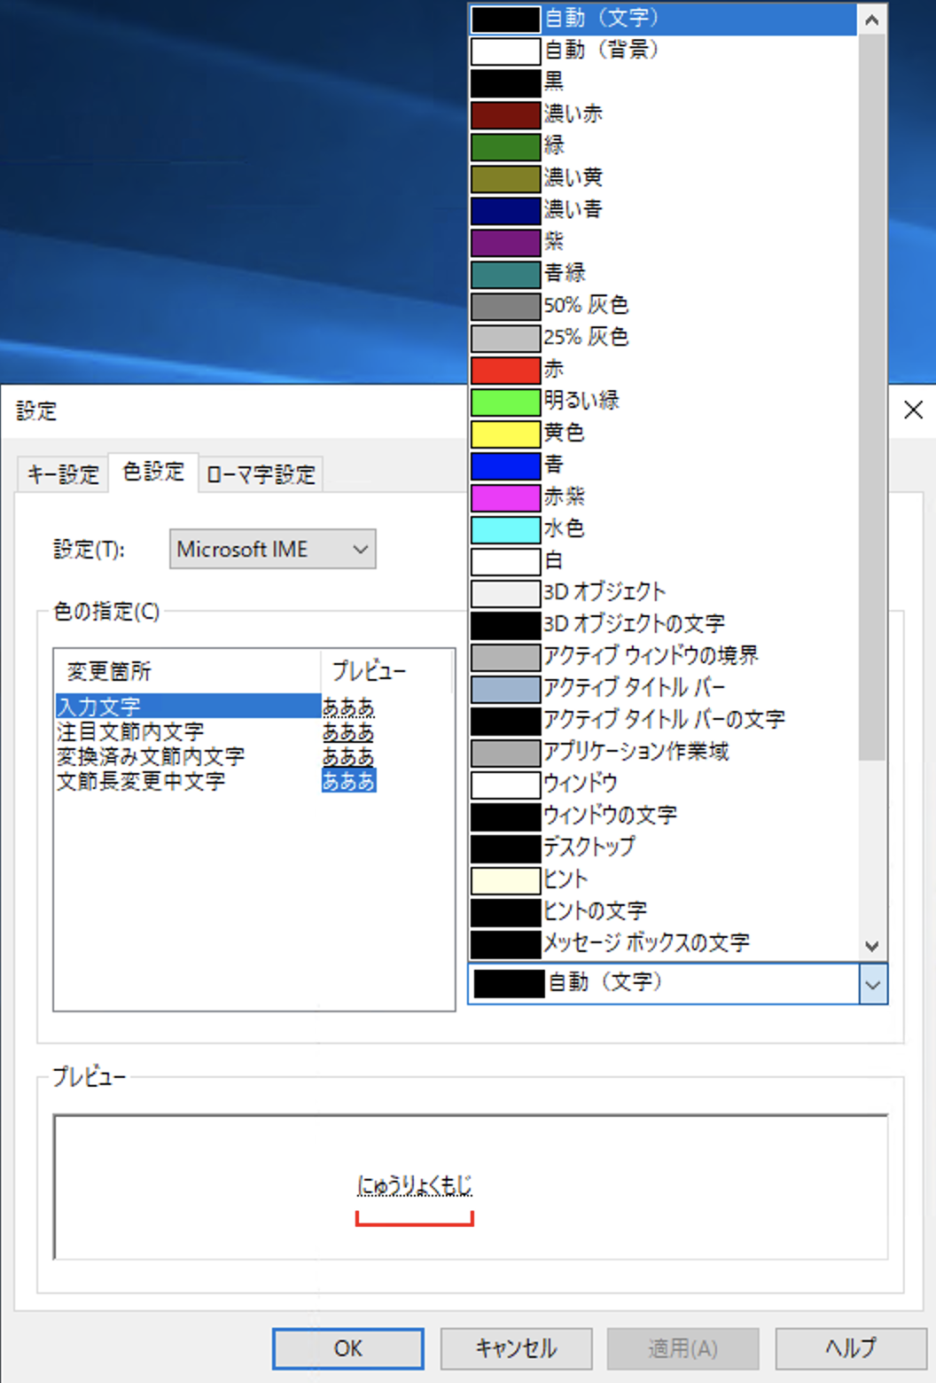
Task: Switch to the キー設定 tab
Action: pos(63,475)
